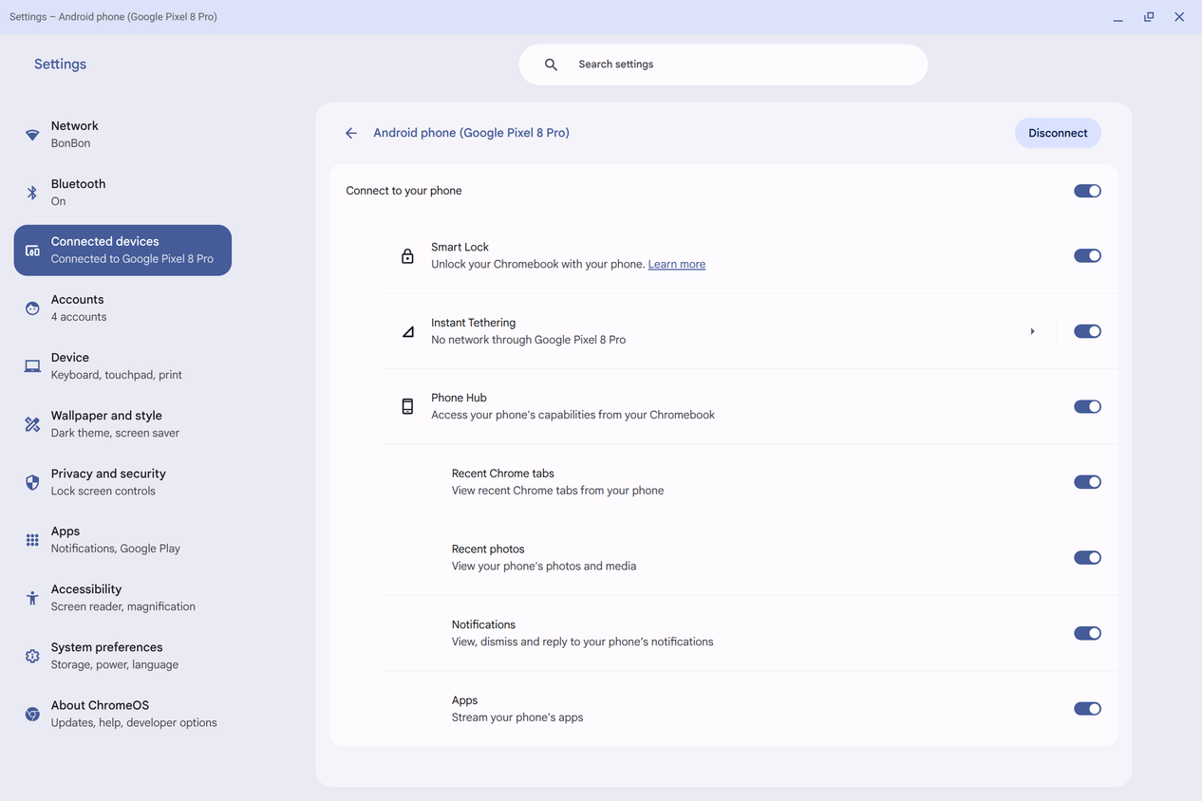1202x801 pixels.
Task: Expand Instant Tethering details arrow
Action: pos(1032,331)
